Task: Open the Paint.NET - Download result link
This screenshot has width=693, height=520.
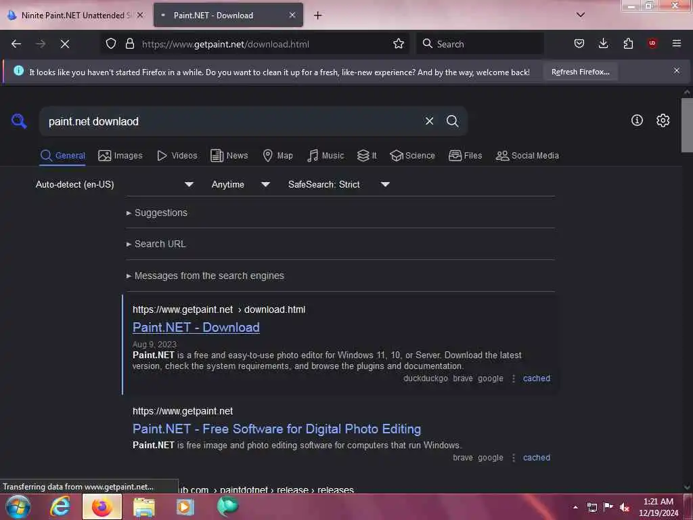Action: coord(196,327)
